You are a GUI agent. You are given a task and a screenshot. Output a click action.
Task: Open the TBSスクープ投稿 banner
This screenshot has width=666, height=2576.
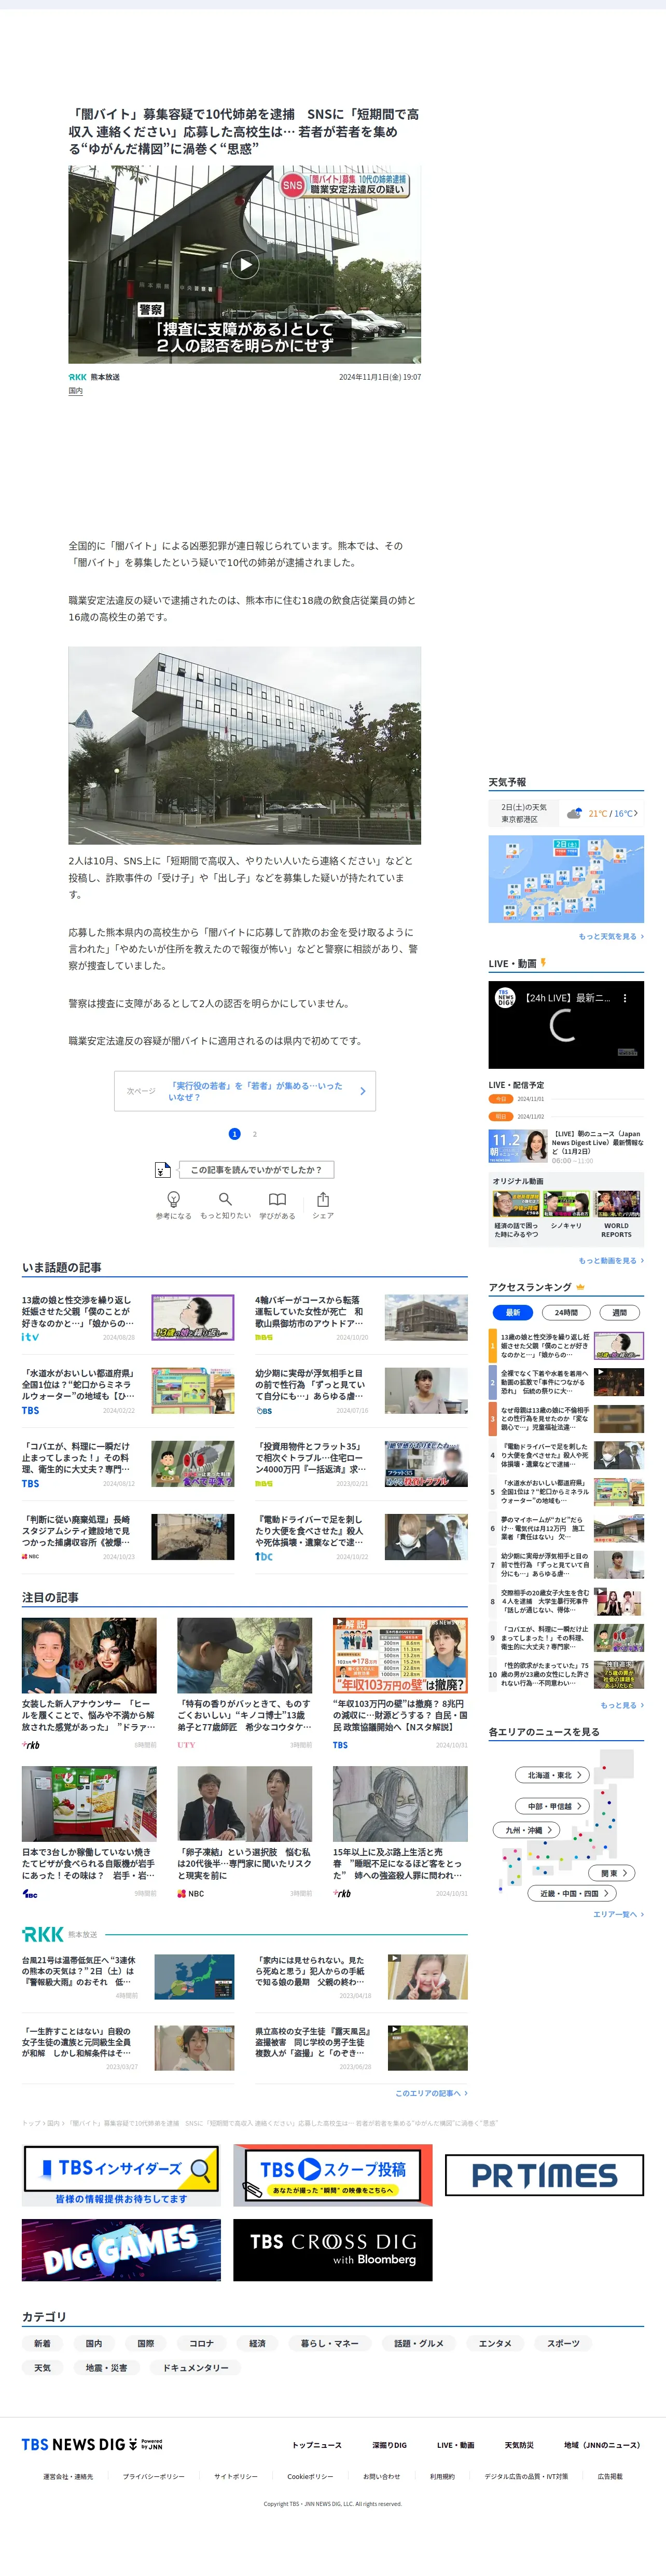click(x=333, y=2175)
